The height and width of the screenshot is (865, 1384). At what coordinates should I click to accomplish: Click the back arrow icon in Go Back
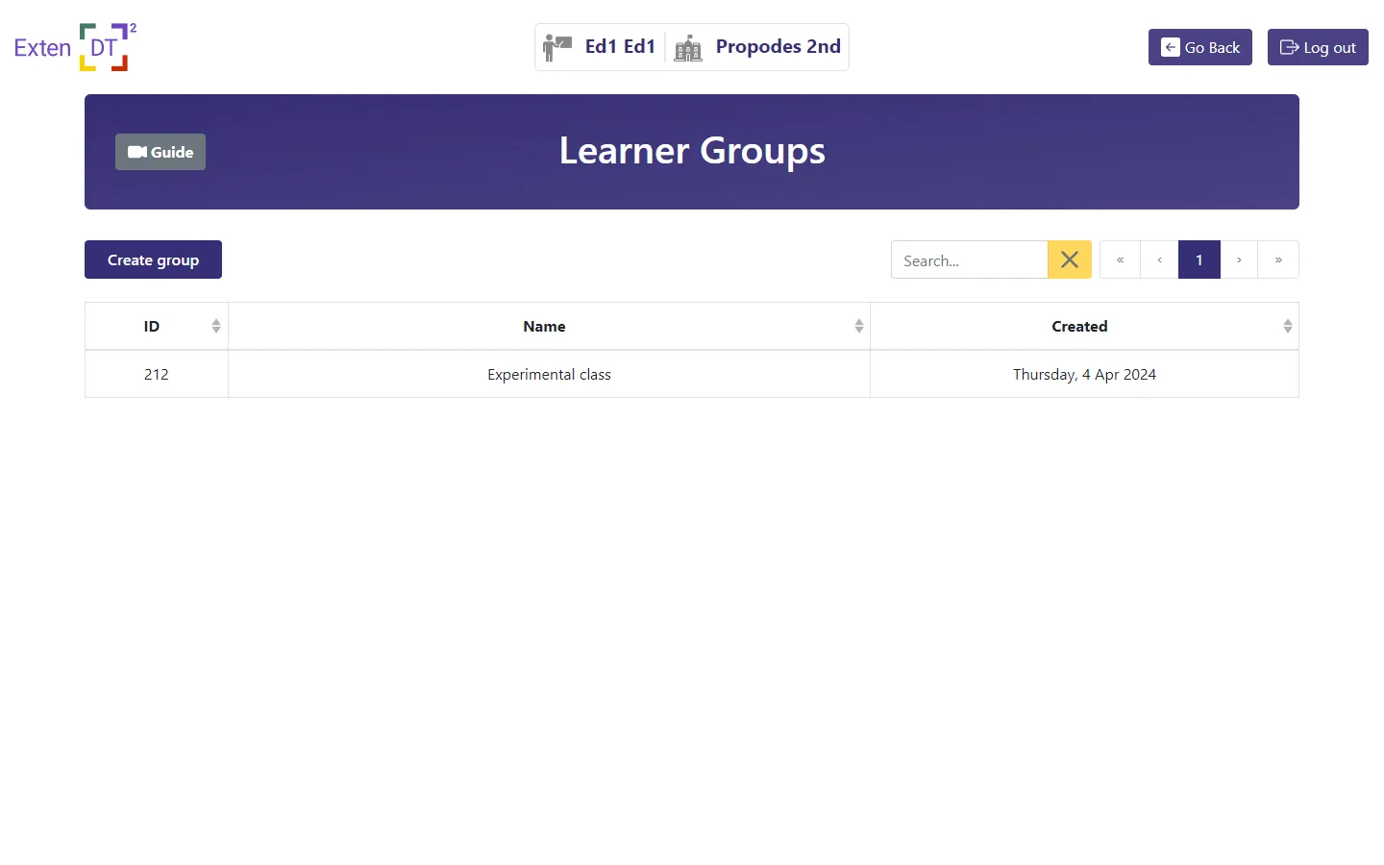coord(1170,46)
